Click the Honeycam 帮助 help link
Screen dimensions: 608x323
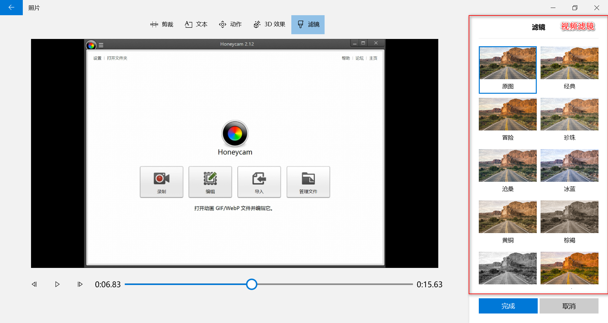pyautogui.click(x=345, y=58)
